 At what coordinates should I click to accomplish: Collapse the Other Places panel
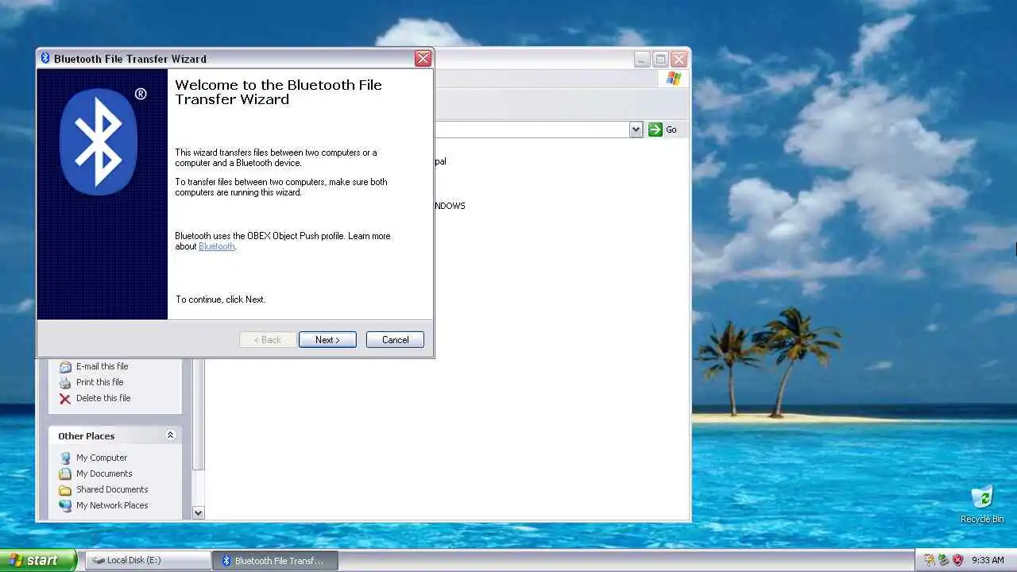coord(170,435)
